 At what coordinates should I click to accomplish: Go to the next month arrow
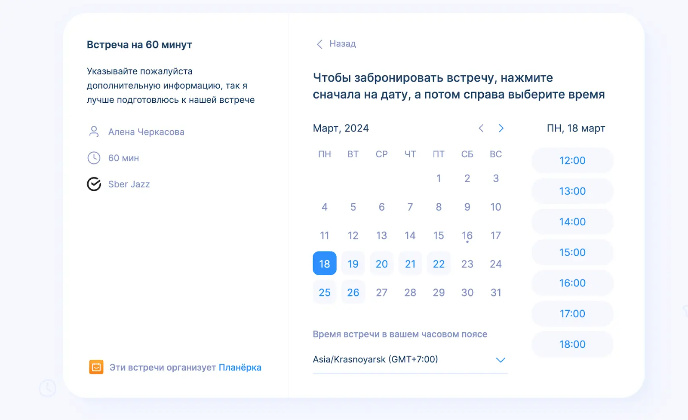[x=501, y=128]
